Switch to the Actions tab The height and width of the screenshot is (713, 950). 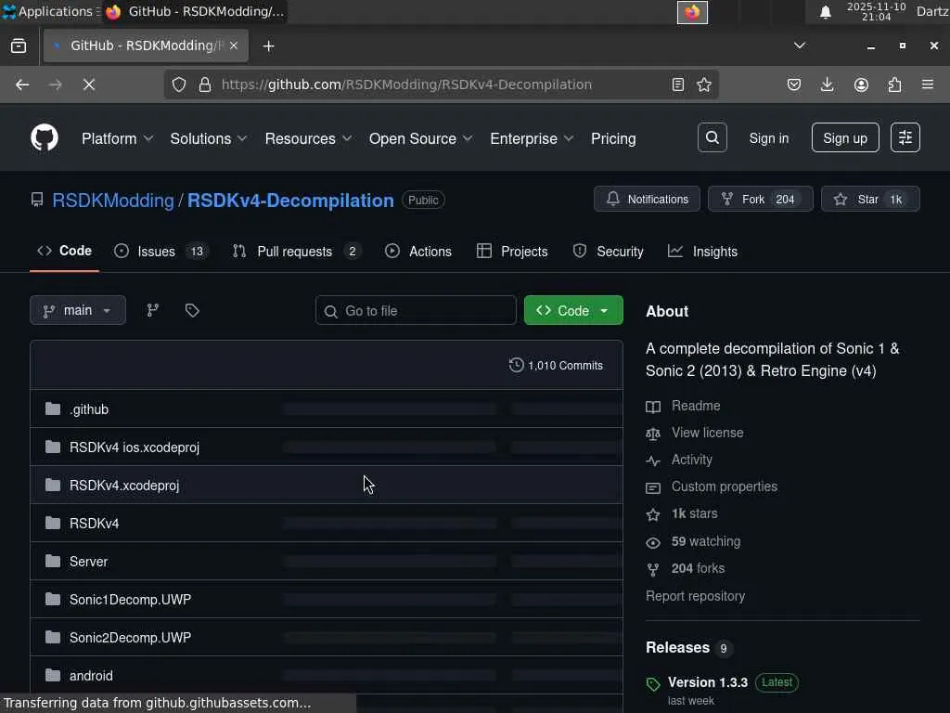coord(418,251)
